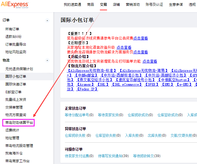Screen dimensions: 197x164
Task: Open the 店铺 top menu
Action: pos(116,5)
